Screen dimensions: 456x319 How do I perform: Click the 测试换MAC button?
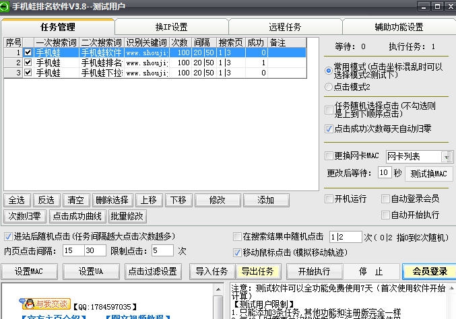coord(428,174)
